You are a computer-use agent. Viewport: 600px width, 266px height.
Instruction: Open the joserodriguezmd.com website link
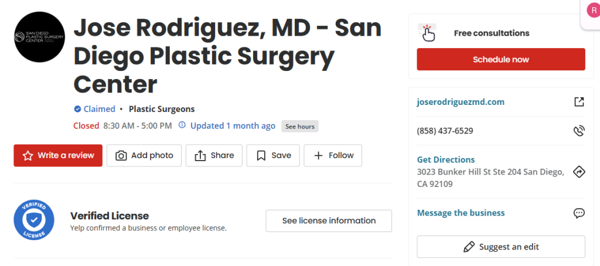pyautogui.click(x=461, y=102)
